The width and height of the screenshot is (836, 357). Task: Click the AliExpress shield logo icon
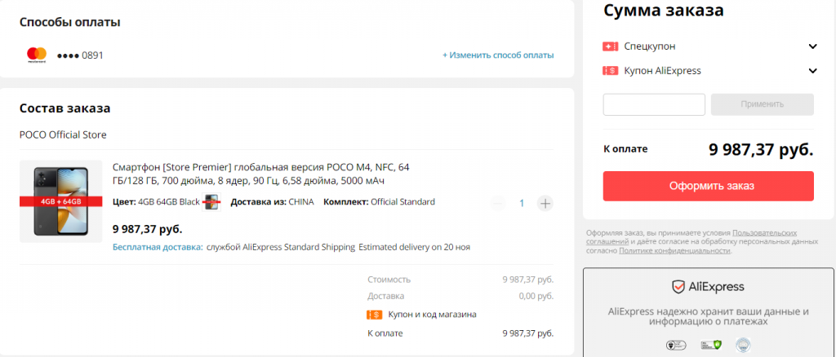coord(678,287)
